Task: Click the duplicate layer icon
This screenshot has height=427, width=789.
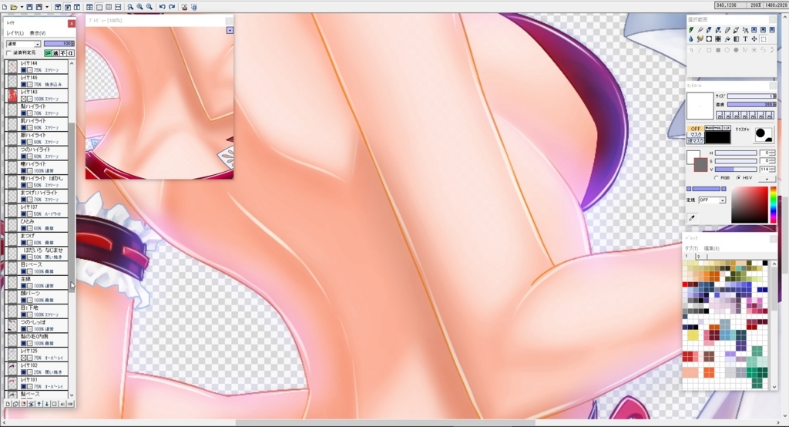Action: (x=15, y=404)
